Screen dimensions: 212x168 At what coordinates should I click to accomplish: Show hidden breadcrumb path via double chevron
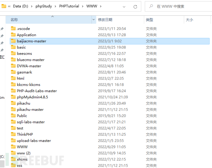point(9,6)
